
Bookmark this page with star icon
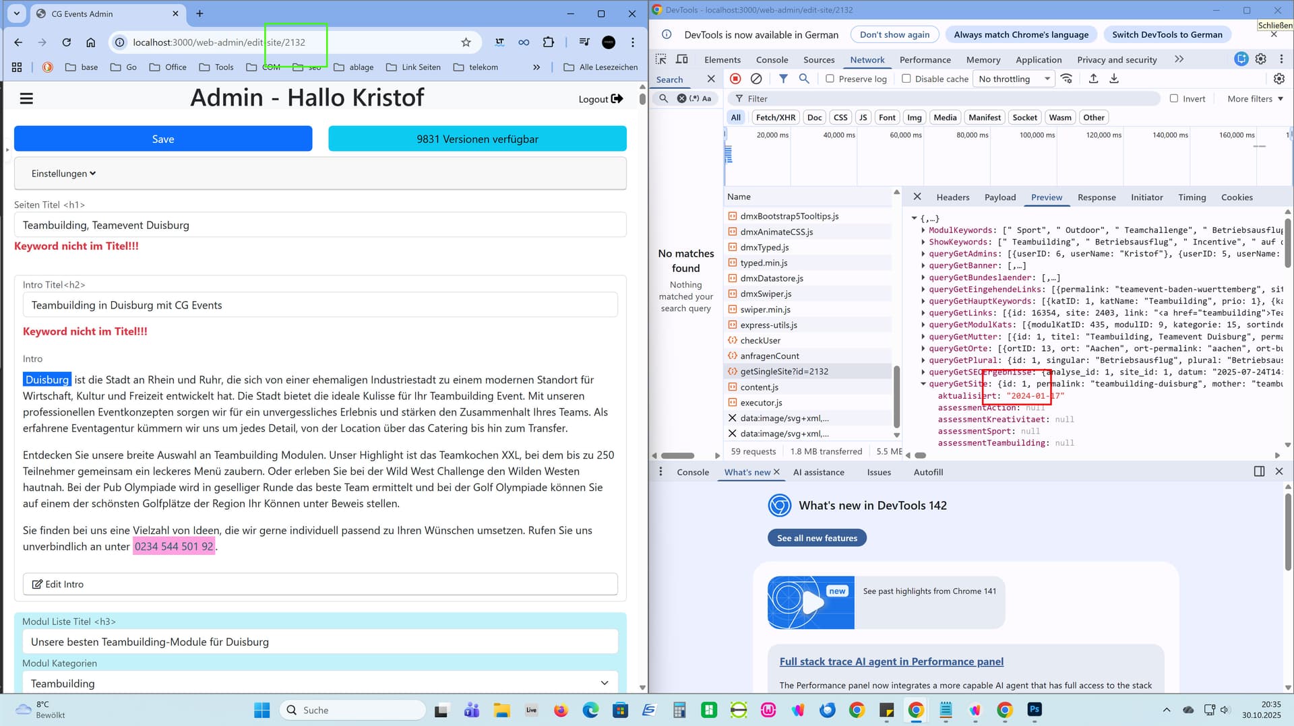point(466,42)
